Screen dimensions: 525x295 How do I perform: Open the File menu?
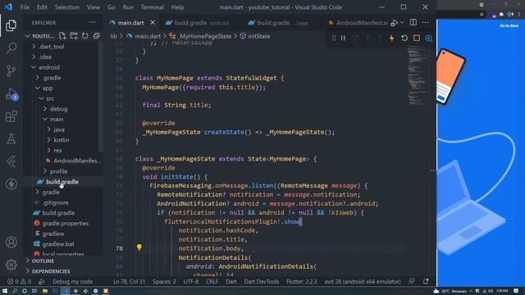[25, 7]
